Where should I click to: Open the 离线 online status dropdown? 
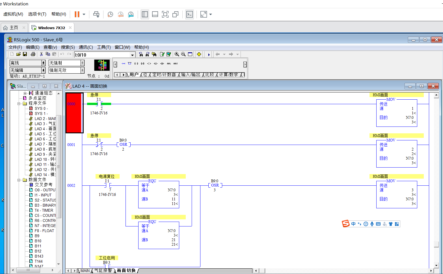(x=43, y=63)
